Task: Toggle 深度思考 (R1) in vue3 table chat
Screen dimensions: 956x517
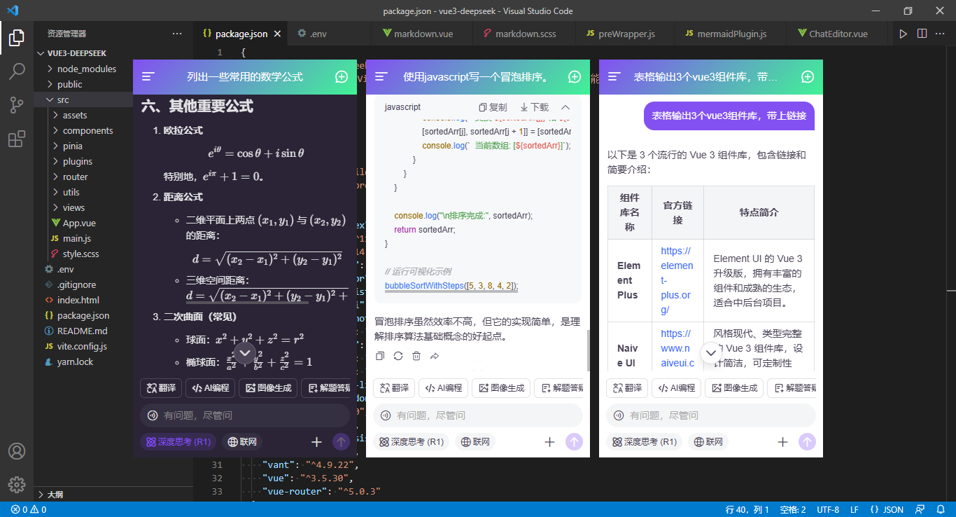Action: [x=645, y=442]
